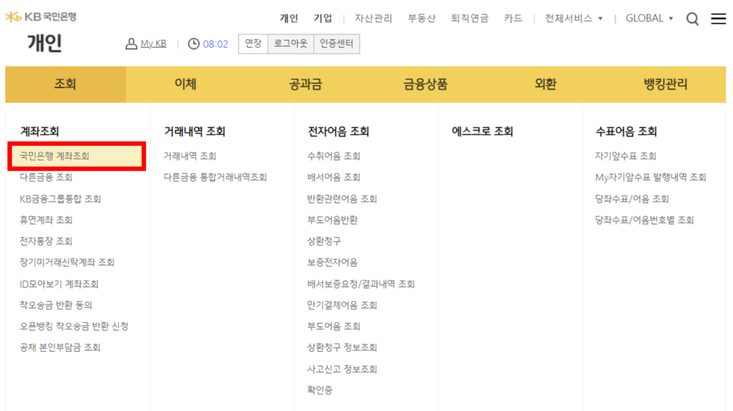The height and width of the screenshot is (411, 733).
Task: Open the 인증센터 button
Action: pos(336,44)
